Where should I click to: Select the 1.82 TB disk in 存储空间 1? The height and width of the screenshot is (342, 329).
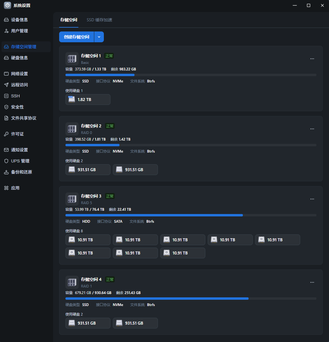pos(88,99)
